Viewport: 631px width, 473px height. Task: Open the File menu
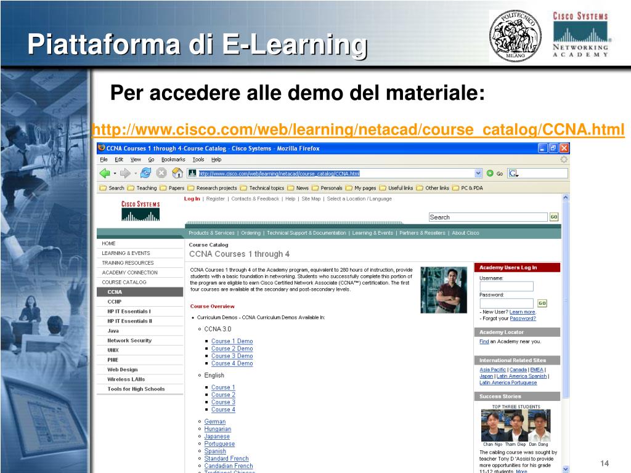(104, 160)
